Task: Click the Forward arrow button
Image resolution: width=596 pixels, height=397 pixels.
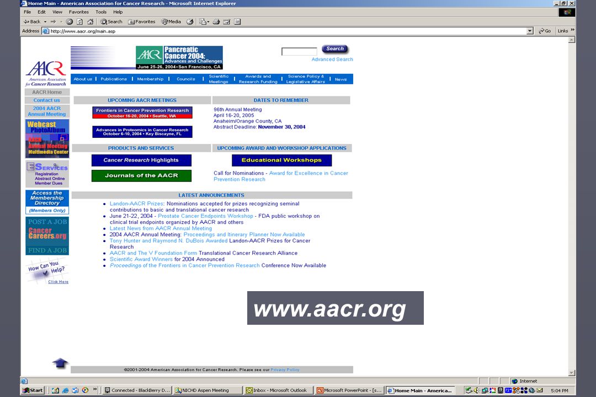Action: pos(53,22)
